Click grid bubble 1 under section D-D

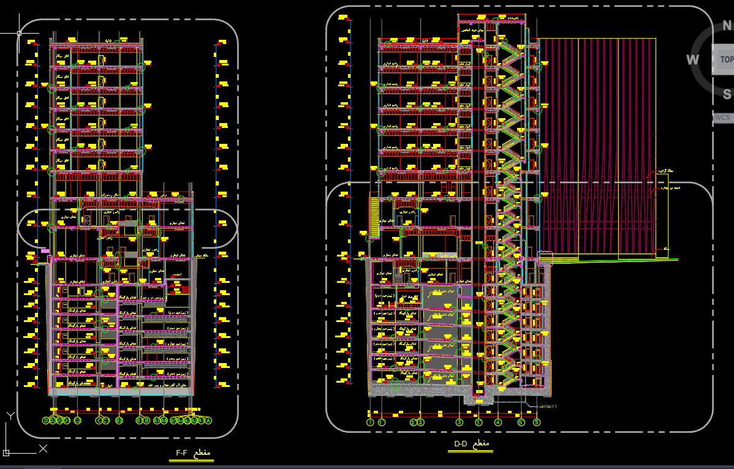click(x=370, y=422)
